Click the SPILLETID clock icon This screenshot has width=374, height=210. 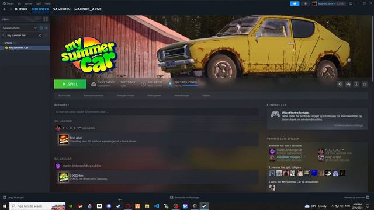pos(143,84)
